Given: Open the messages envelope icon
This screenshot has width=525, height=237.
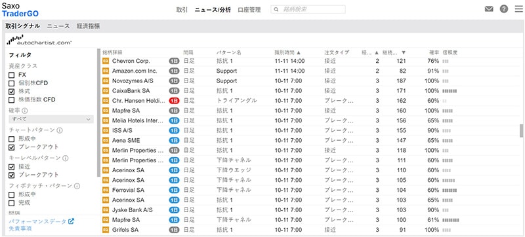Looking at the screenshot, I should point(489,9).
